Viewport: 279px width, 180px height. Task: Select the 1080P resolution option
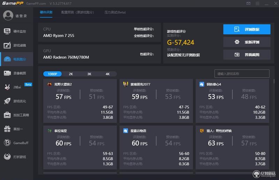pyautogui.click(x=53, y=74)
